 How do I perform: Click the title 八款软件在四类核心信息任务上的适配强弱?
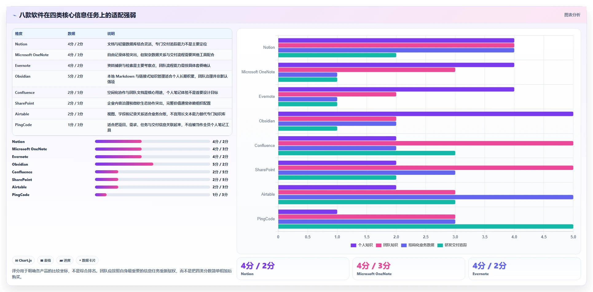point(77,15)
